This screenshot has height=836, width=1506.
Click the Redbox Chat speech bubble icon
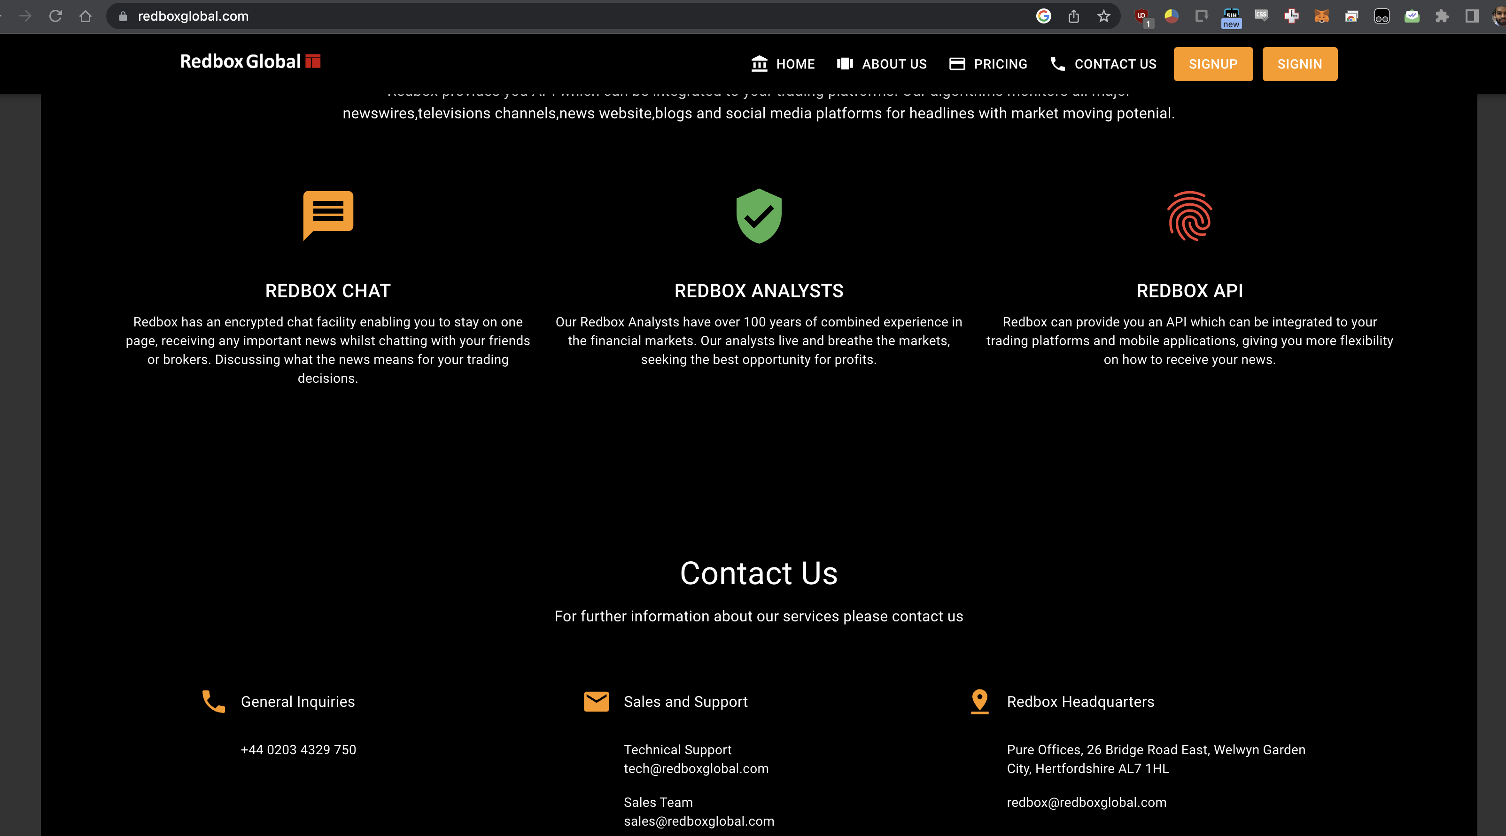coord(328,215)
